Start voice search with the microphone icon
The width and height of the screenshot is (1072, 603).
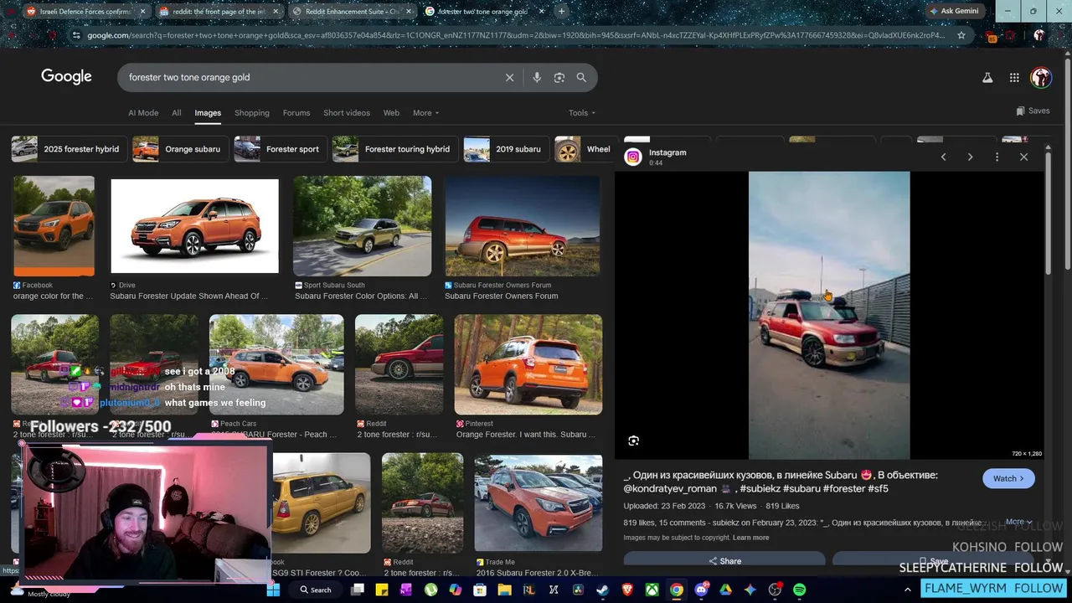pyautogui.click(x=537, y=77)
